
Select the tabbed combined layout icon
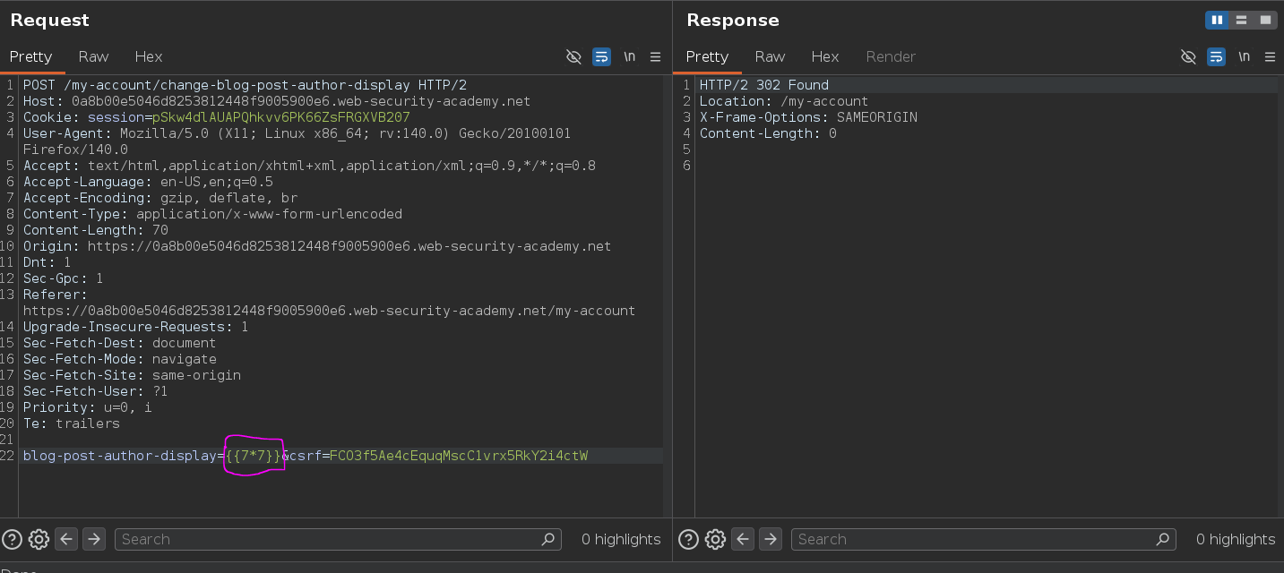[1264, 20]
